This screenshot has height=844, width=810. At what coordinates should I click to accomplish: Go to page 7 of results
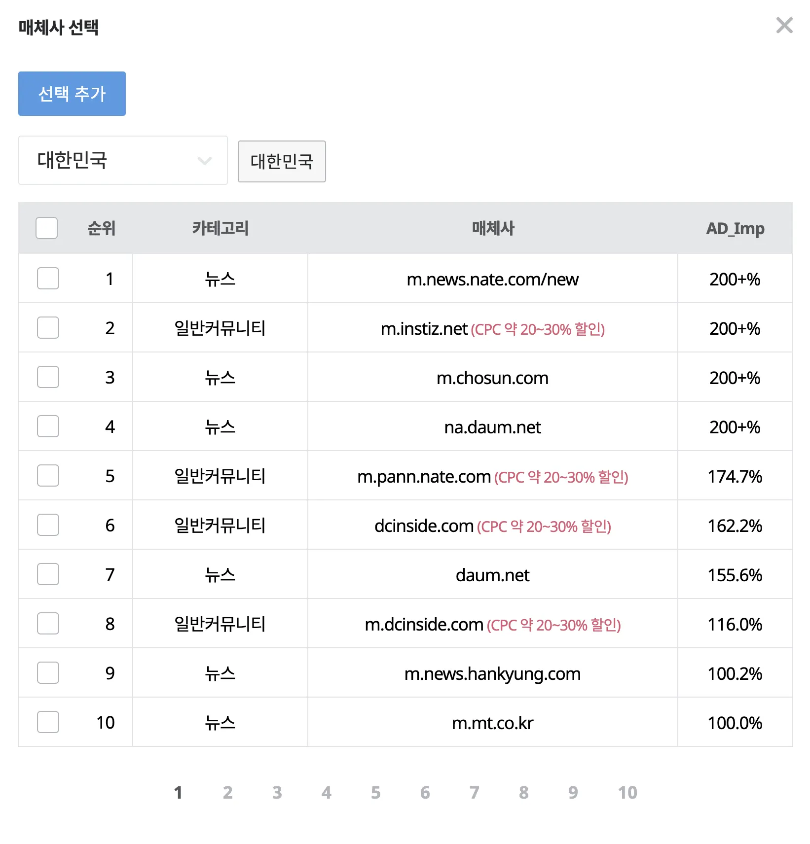[x=474, y=793]
